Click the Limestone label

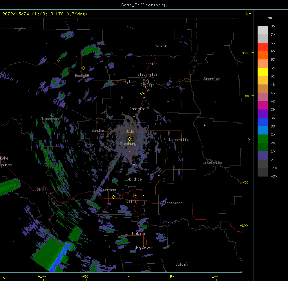click(x=51, y=119)
